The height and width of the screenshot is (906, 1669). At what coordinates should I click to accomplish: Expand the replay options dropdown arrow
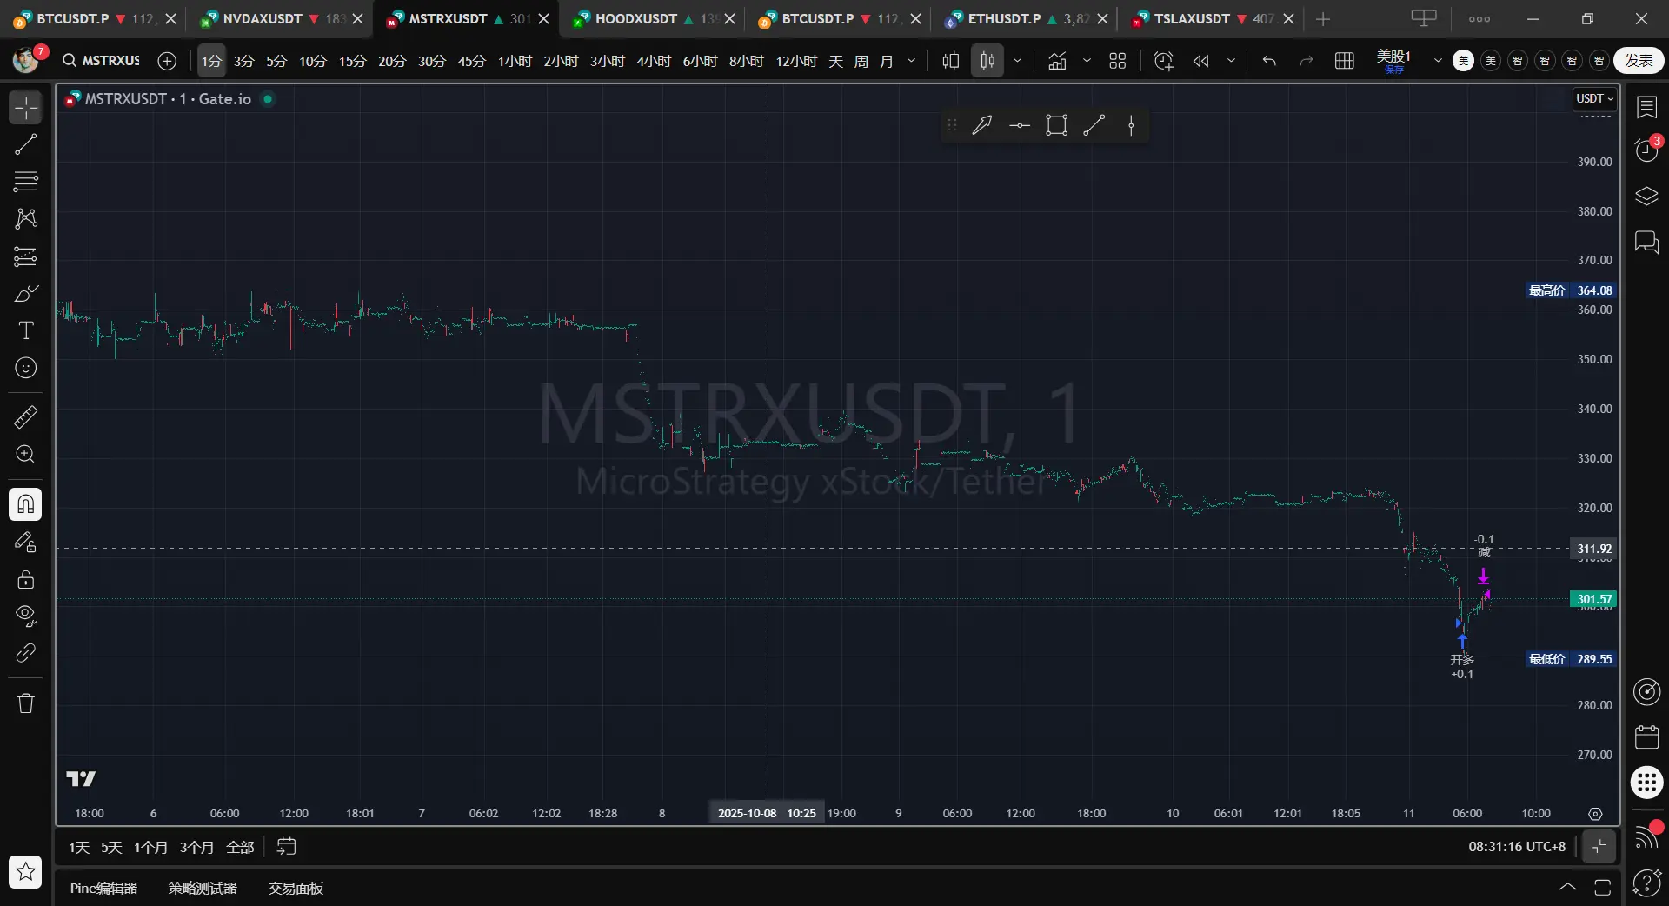[x=1231, y=61]
